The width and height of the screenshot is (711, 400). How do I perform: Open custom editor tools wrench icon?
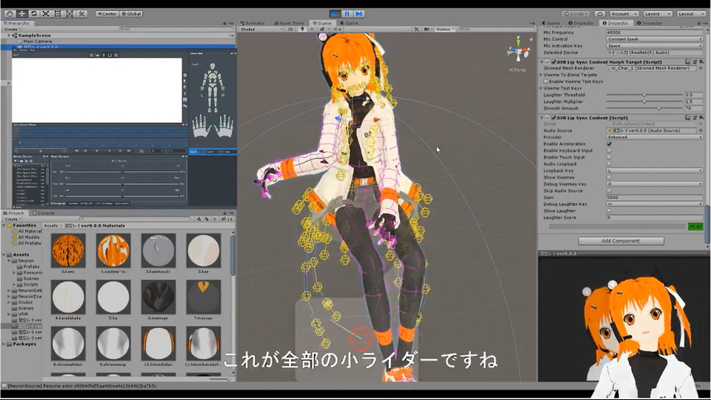point(81,13)
